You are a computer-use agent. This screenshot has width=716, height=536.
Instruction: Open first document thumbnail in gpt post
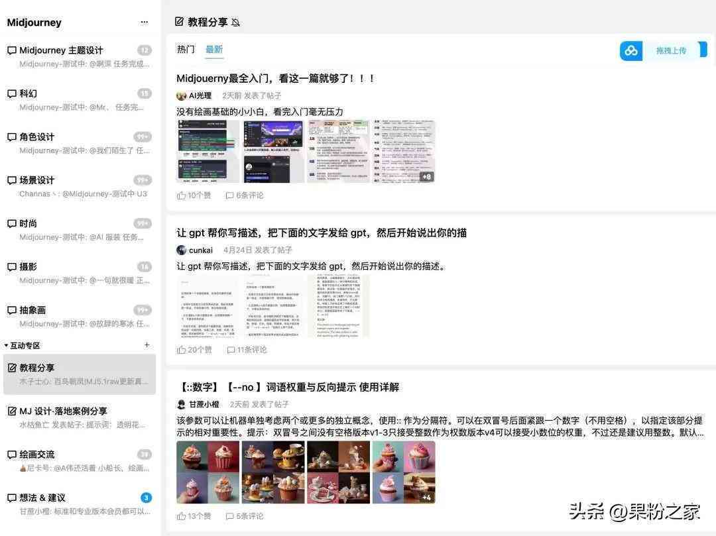click(208, 306)
